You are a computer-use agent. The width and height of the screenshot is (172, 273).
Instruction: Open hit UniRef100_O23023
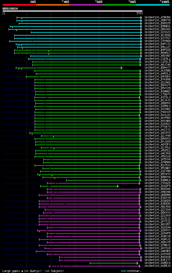157,32
